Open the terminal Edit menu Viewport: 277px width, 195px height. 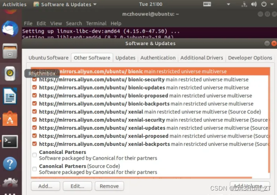(41, 24)
